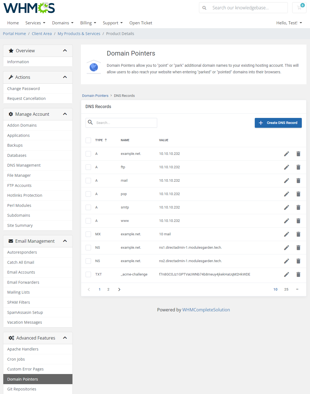
Task: Delete the mail A record
Action: pos(298,181)
